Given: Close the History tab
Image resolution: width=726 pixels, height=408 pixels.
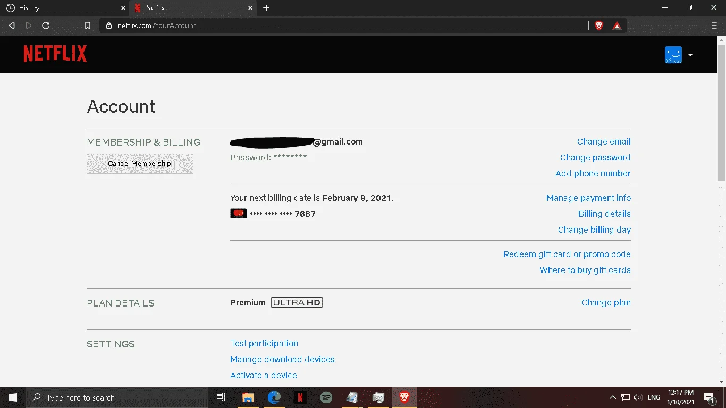Looking at the screenshot, I should pos(123,8).
